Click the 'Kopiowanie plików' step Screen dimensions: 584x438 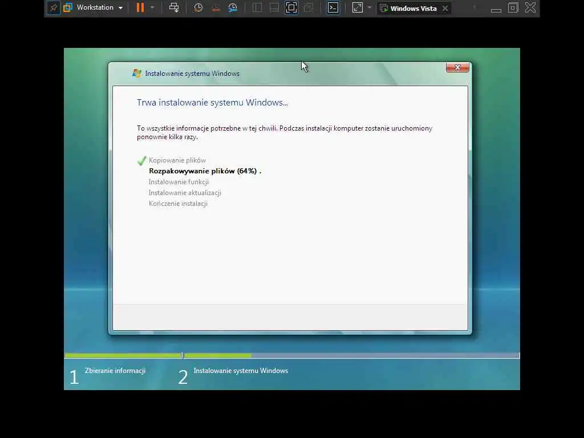coord(177,160)
